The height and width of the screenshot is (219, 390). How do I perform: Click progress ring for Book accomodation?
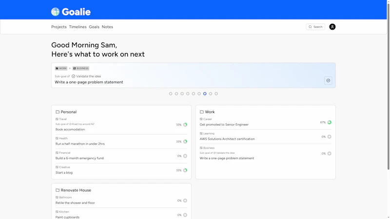[x=185, y=125]
